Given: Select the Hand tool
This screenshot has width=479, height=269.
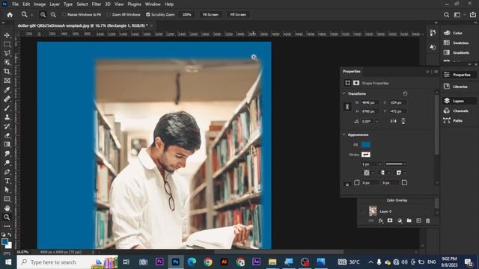Looking at the screenshot, I should click(7, 208).
